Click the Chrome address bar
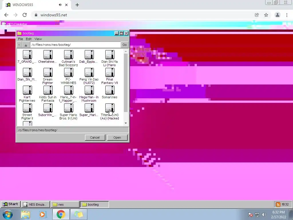This screenshot has height=220, width=293. coord(142,15)
